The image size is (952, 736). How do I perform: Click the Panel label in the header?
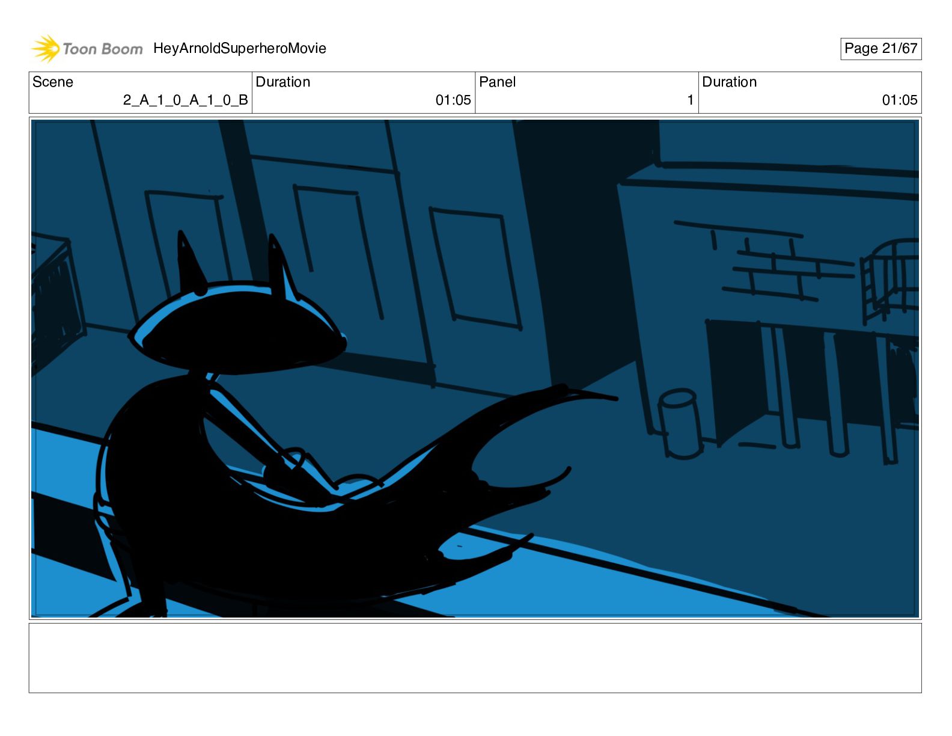point(498,82)
